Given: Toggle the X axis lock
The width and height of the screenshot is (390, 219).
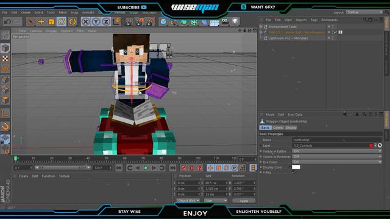Looking at the screenshot, I should point(85,22).
